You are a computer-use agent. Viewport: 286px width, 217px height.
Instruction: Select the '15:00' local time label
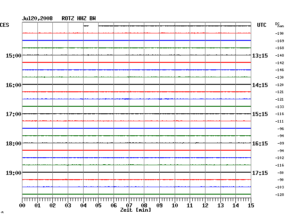click(x=14, y=55)
